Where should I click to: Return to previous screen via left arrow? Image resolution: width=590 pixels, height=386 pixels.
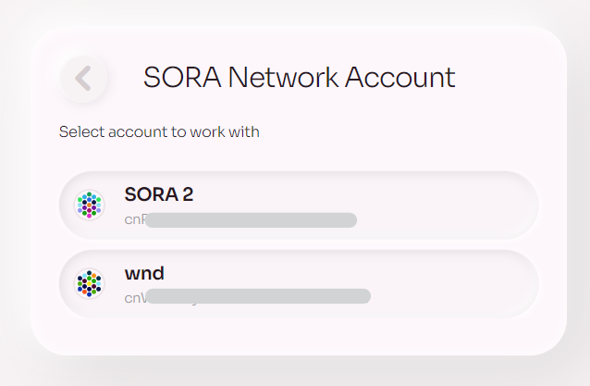(x=83, y=79)
